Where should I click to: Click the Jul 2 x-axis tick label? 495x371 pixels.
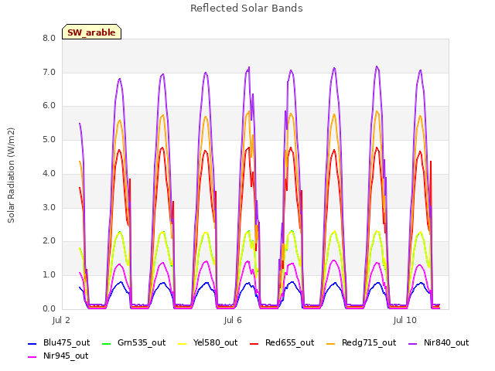61,320
